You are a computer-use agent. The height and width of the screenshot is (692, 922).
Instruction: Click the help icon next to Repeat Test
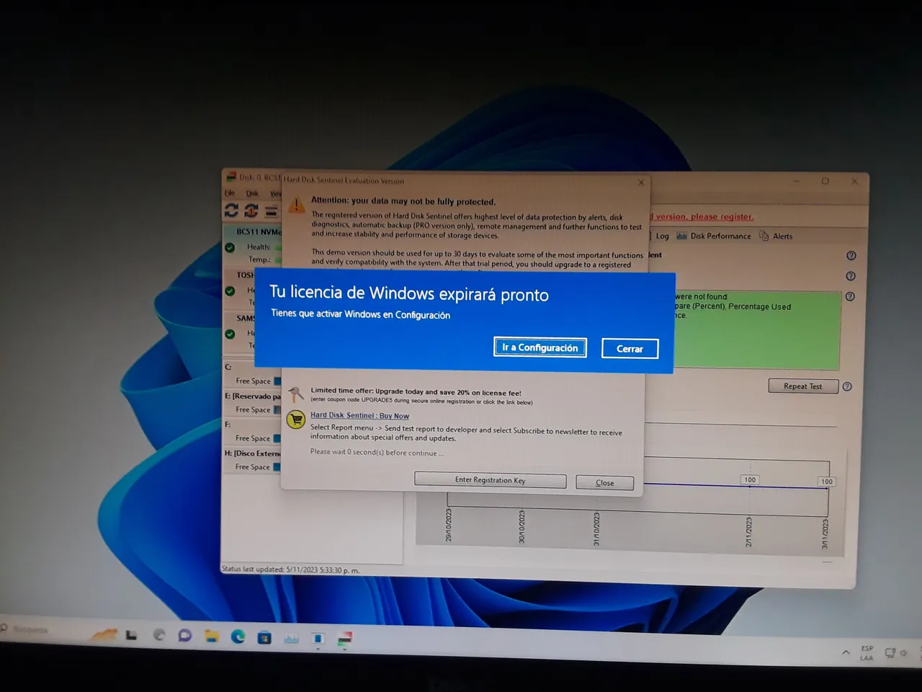click(x=847, y=386)
